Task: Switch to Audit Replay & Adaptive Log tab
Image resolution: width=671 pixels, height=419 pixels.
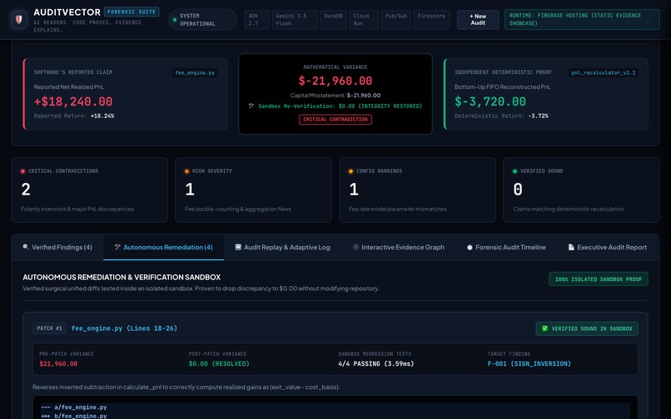Action: [282, 247]
